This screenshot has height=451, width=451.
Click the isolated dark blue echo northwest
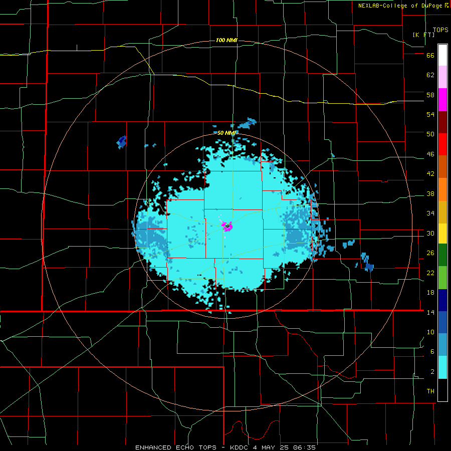pos(122,142)
